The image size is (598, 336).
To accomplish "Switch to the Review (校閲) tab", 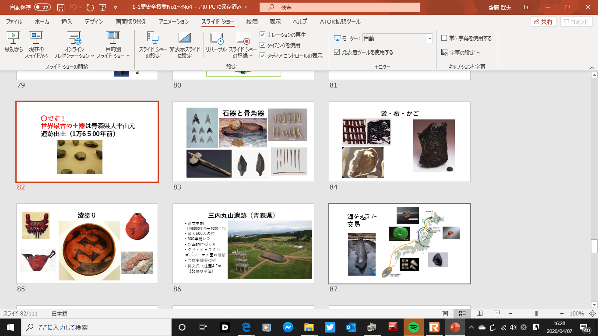I will (252, 22).
